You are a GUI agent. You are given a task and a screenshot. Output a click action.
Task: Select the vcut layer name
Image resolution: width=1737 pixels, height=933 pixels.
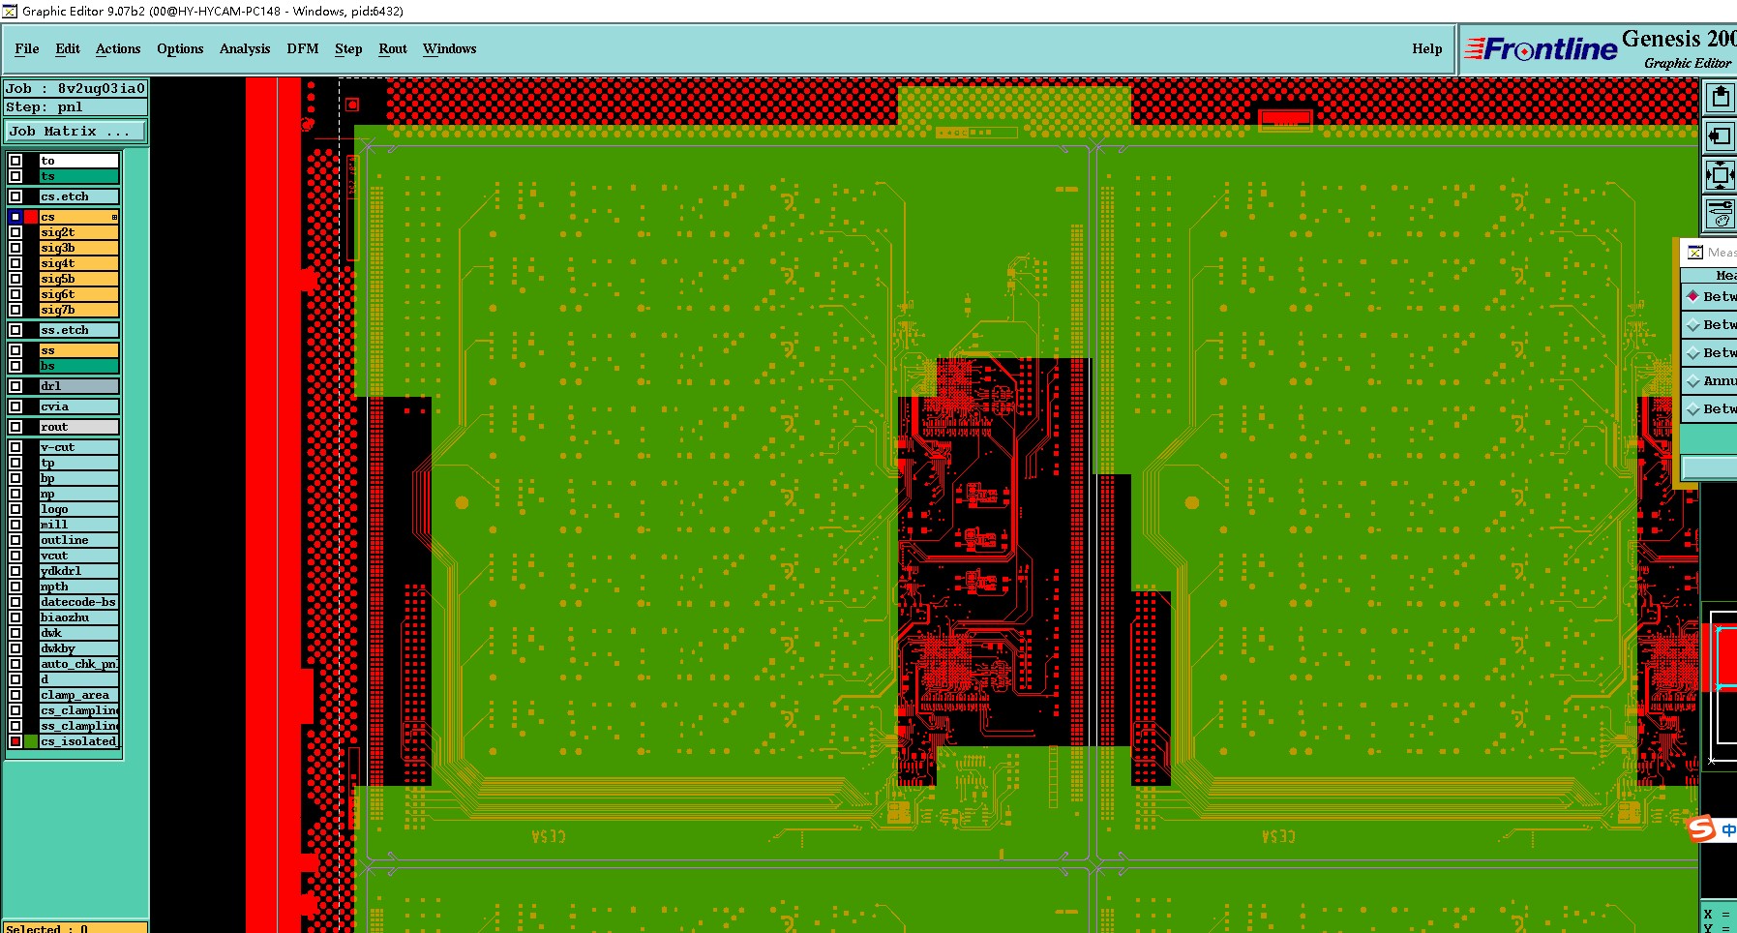(x=78, y=556)
